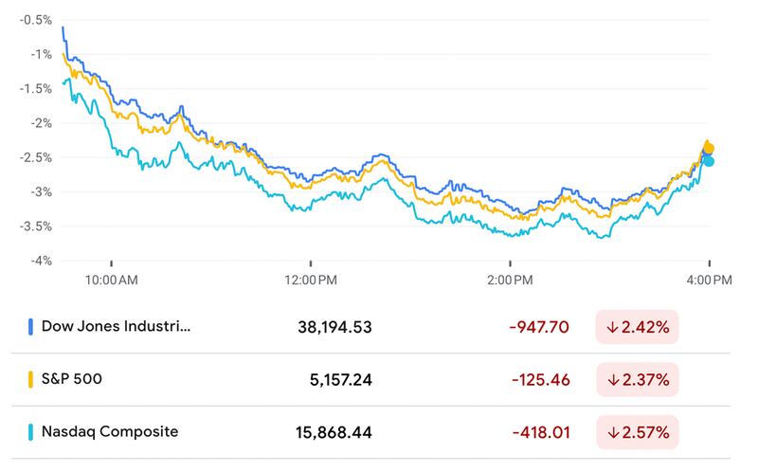This screenshot has width=758, height=472.
Task: Select the Nasdaq price 15,868.44
Action: 334,433
